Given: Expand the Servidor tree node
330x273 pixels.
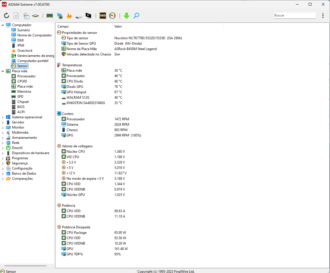Looking at the screenshot, I should click(3, 122).
